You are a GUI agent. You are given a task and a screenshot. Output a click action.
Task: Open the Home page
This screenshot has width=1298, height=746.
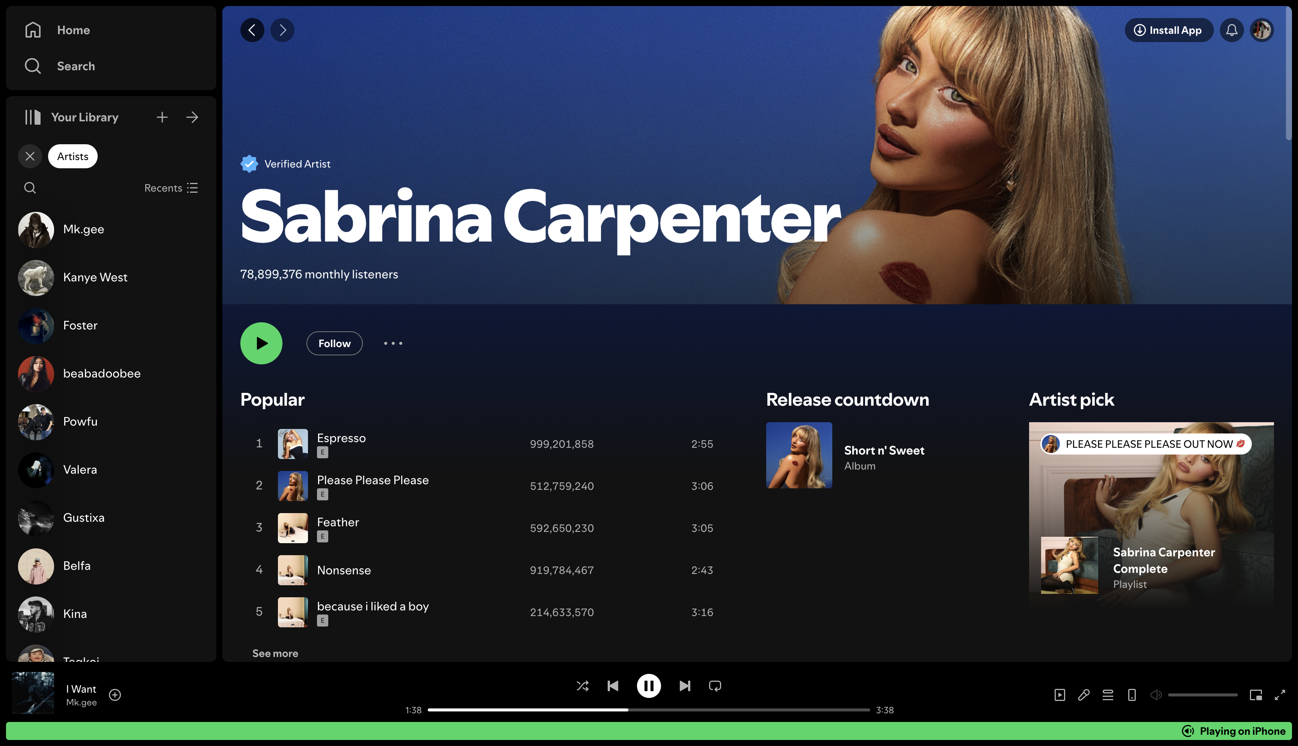tap(57, 30)
